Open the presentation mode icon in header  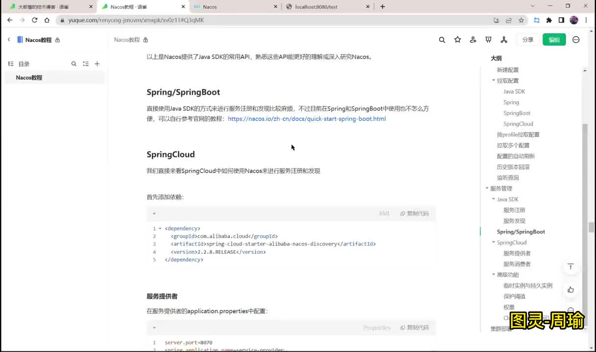[488, 40]
